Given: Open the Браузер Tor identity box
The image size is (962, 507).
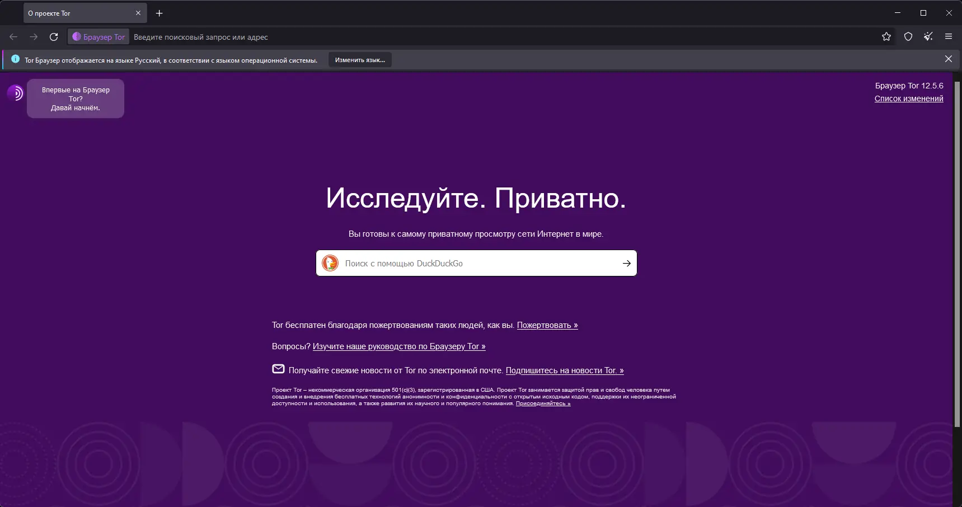Looking at the screenshot, I should [x=98, y=37].
